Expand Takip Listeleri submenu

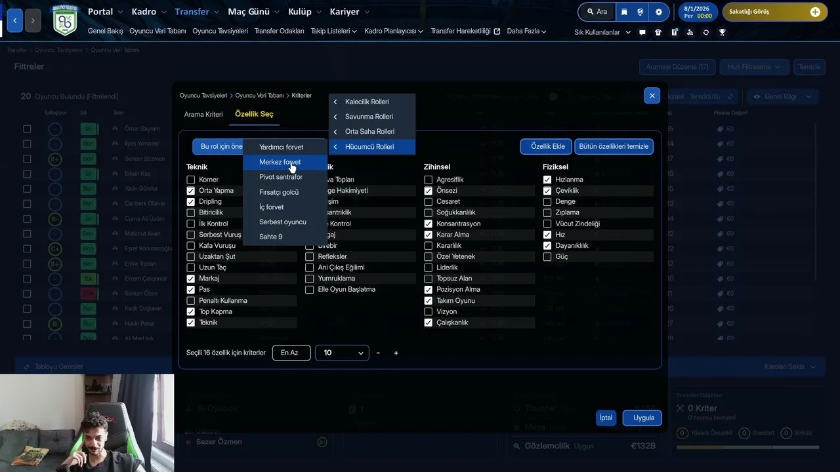tap(334, 31)
